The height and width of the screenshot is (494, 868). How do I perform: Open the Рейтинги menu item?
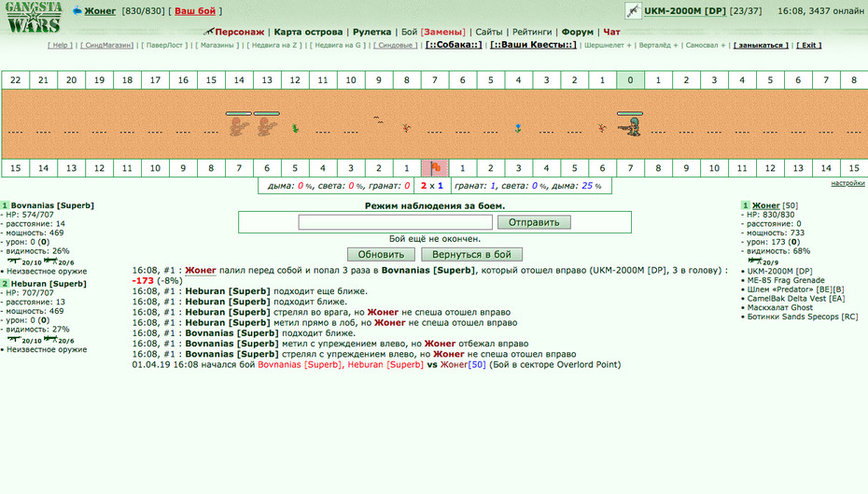coord(532,32)
